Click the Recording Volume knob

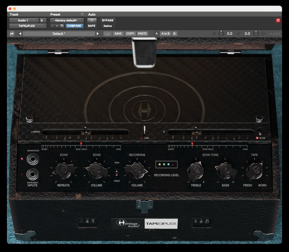[137, 170]
